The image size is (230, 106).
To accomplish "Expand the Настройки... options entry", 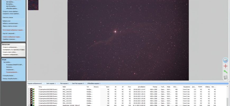I will tap(7, 62).
